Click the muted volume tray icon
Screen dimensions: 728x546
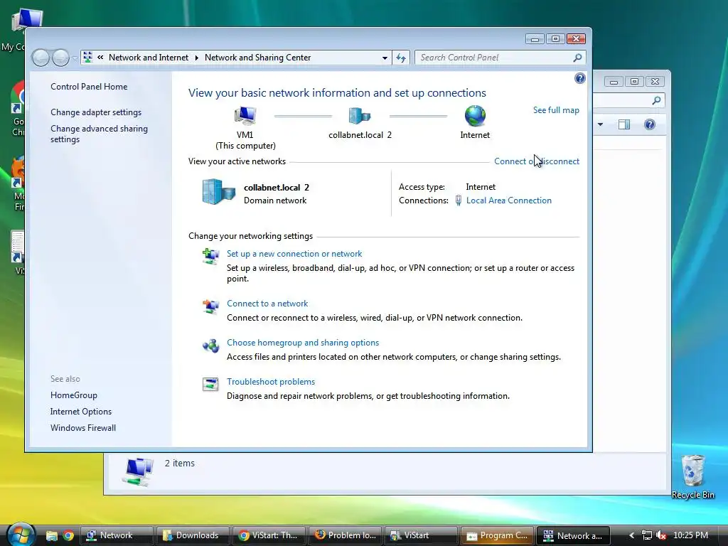click(662, 535)
